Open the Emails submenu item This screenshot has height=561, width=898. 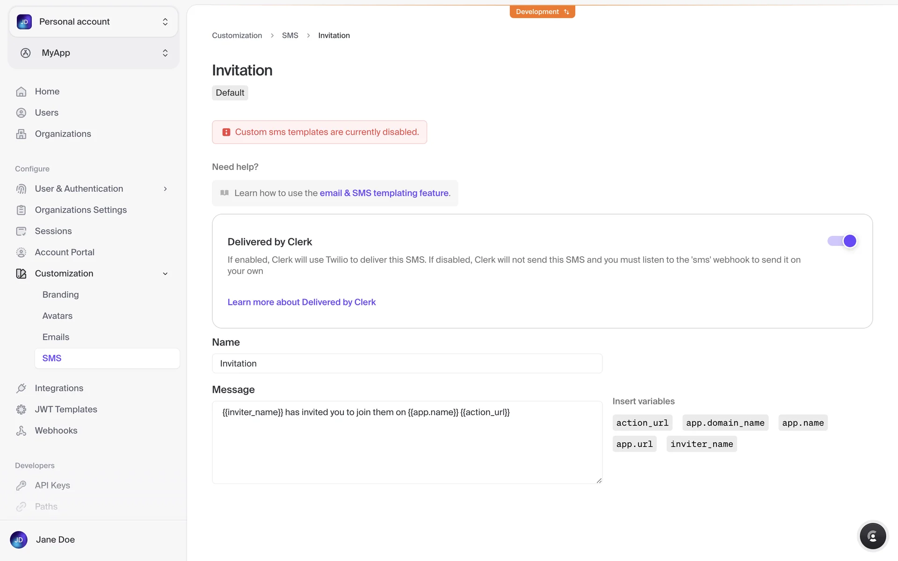tap(56, 337)
